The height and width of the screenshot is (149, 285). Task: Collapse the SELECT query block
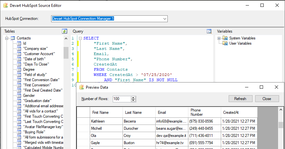80,38
